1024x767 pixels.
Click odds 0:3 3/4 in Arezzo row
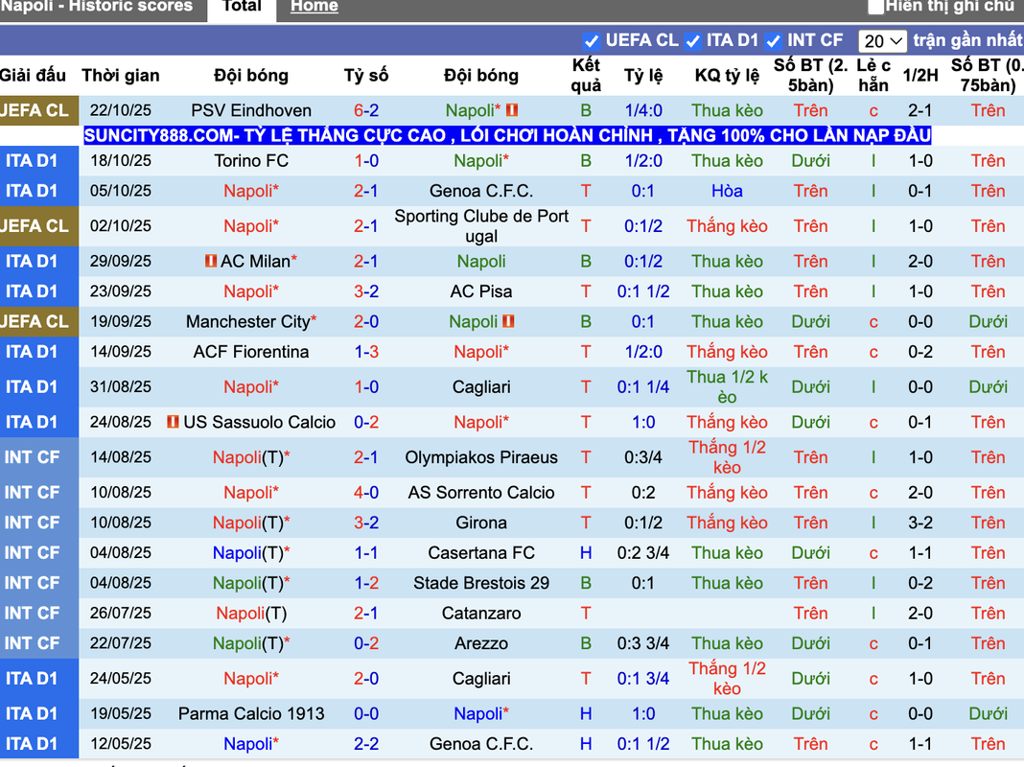(x=643, y=643)
